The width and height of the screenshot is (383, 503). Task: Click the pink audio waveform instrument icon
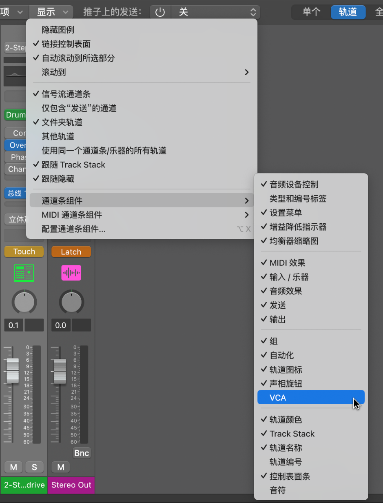pyautogui.click(x=71, y=273)
